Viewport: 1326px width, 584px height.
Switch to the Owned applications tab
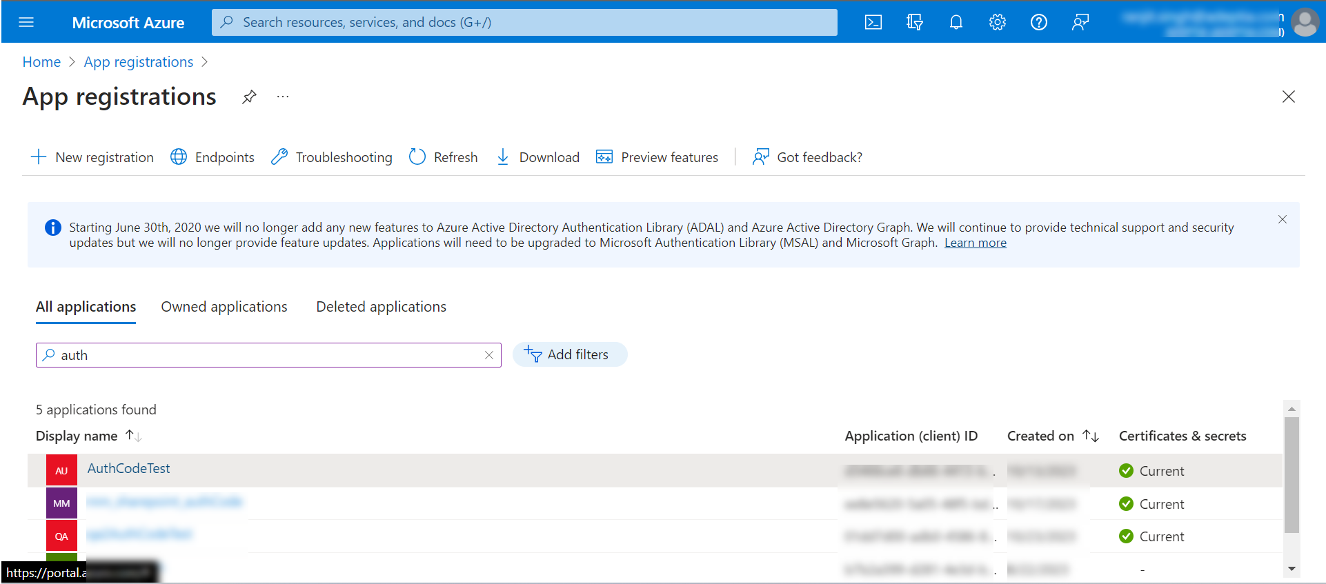coord(224,307)
